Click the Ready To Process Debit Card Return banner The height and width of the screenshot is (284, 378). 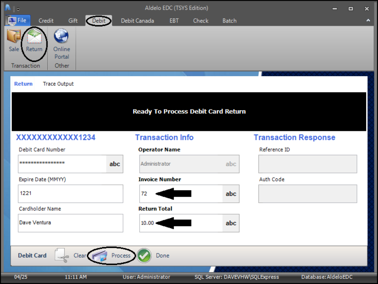(x=189, y=111)
